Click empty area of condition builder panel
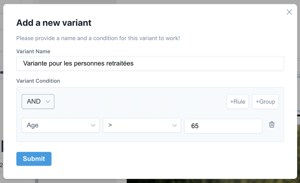The width and height of the screenshot is (300, 183). [146, 101]
